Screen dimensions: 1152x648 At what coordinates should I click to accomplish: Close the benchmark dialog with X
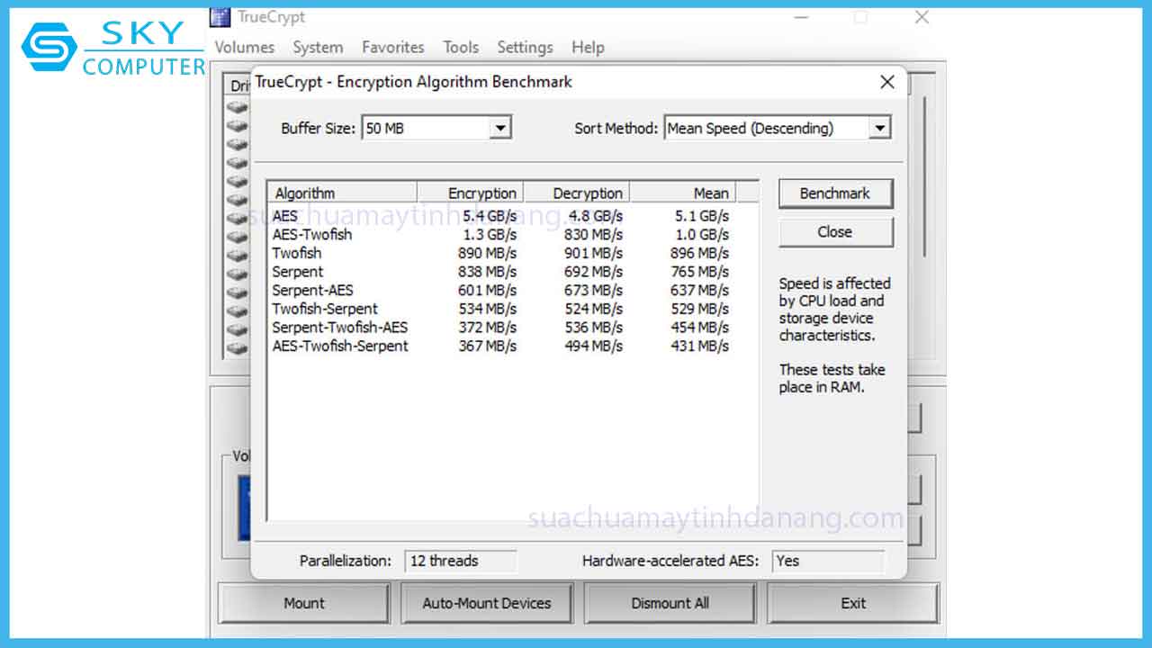(887, 82)
